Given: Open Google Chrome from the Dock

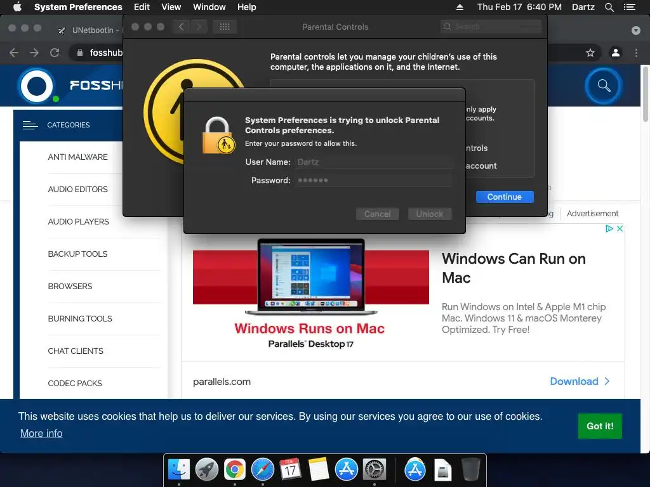Looking at the screenshot, I should (235, 469).
